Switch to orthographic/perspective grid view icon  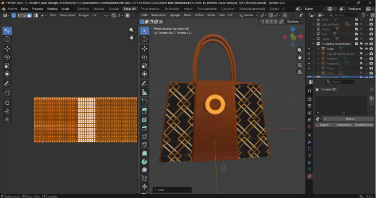click(300, 72)
